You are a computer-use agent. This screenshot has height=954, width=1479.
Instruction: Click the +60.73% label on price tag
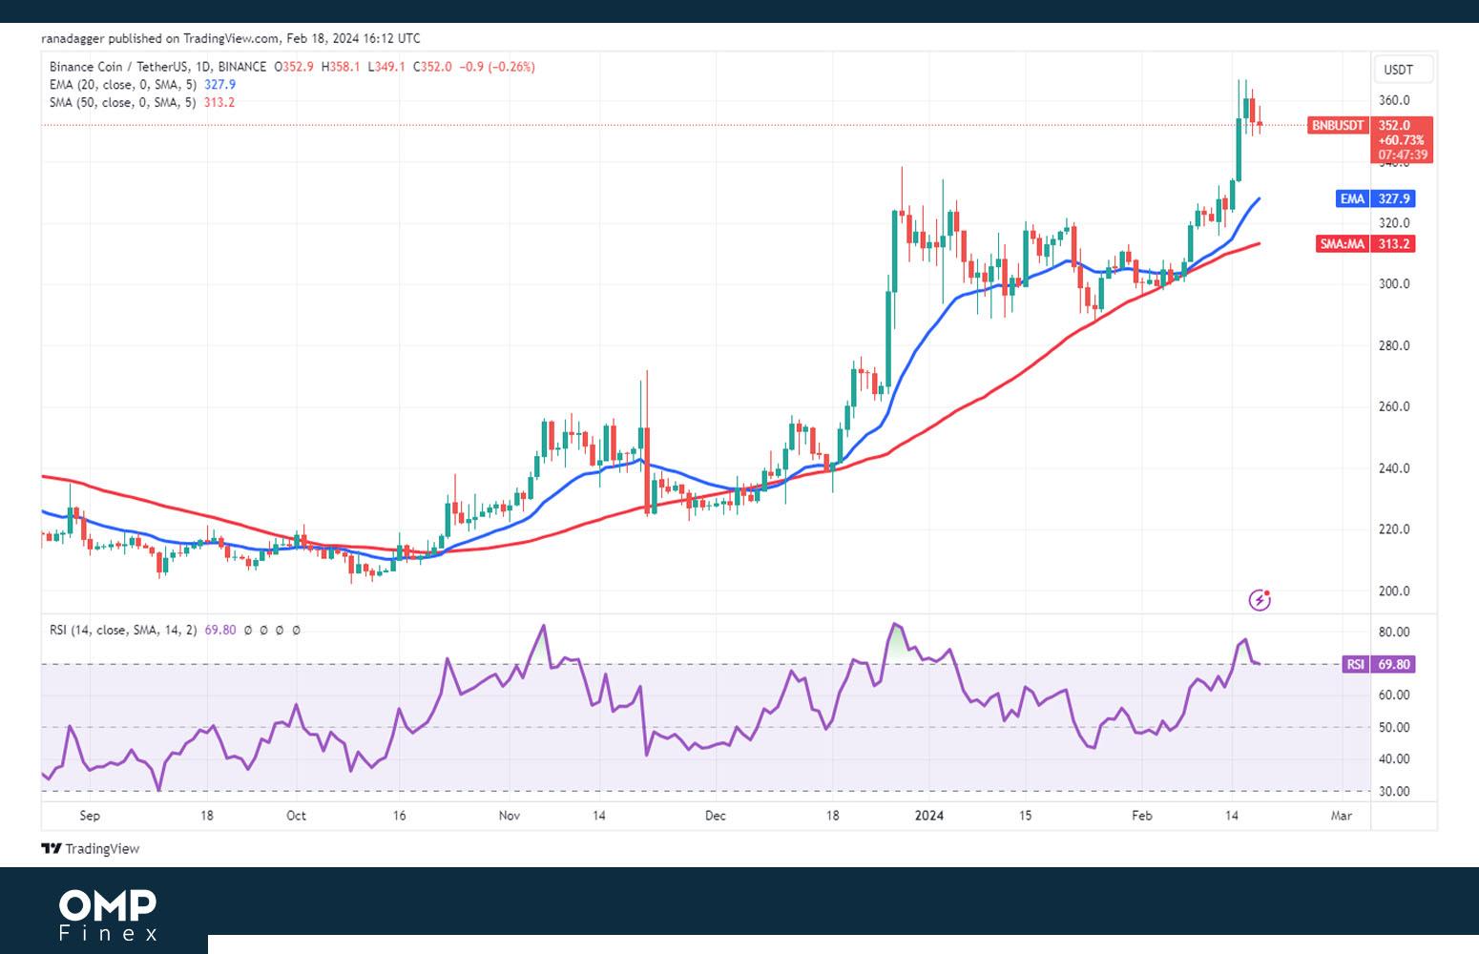[1401, 140]
